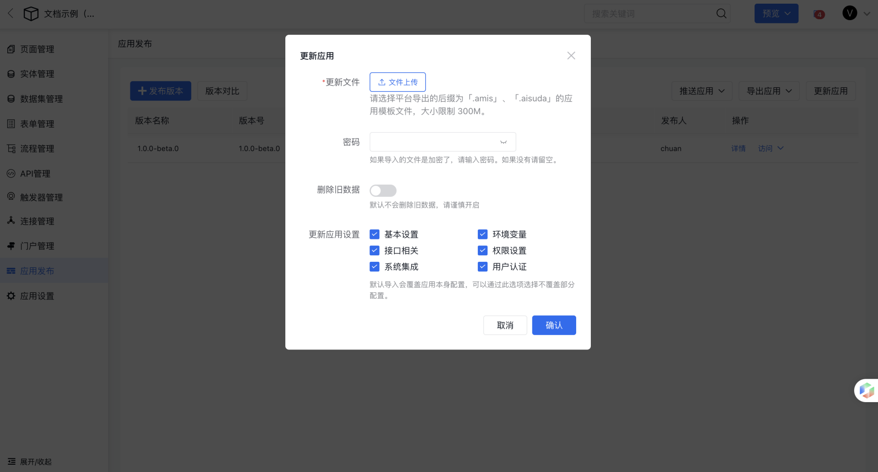Expand the 推送应用 dropdown
This screenshot has width=878, height=472.
click(x=701, y=91)
